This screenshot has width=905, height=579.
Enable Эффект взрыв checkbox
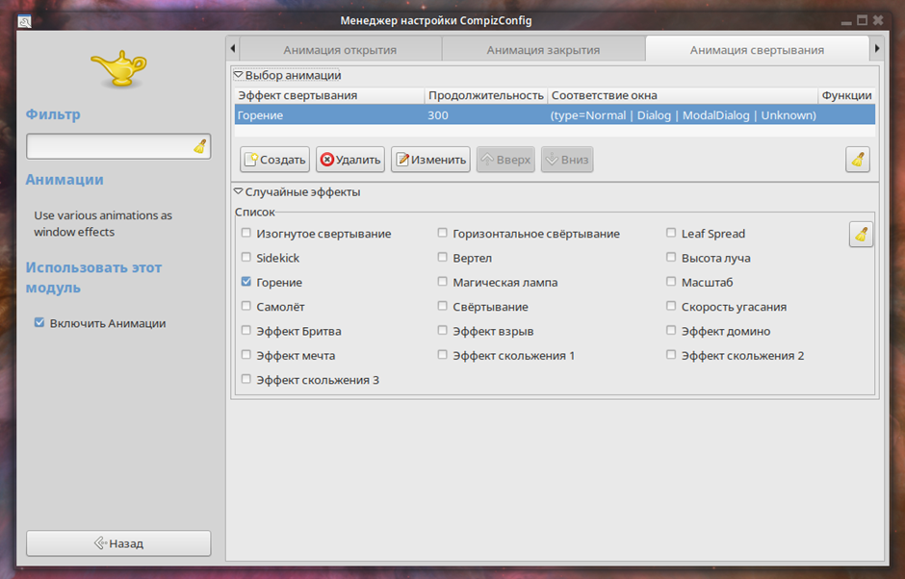[x=443, y=331]
